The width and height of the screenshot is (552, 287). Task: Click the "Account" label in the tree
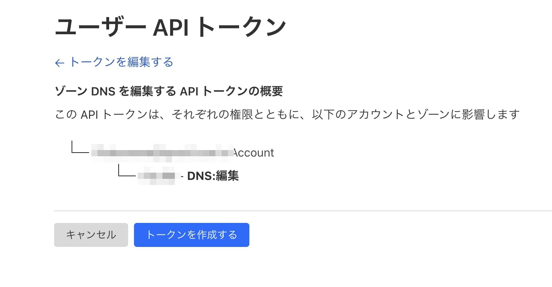(x=253, y=153)
